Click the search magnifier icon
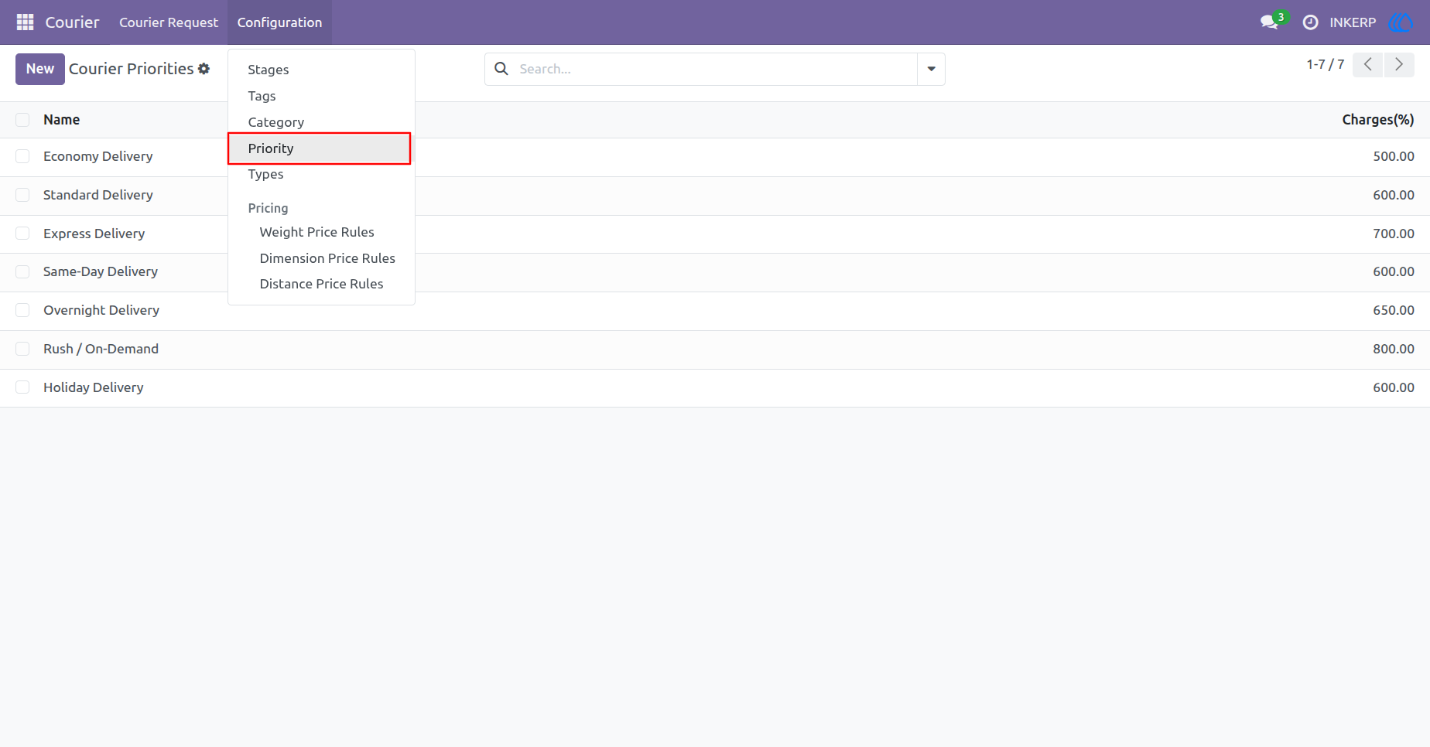1430x747 pixels. [501, 69]
